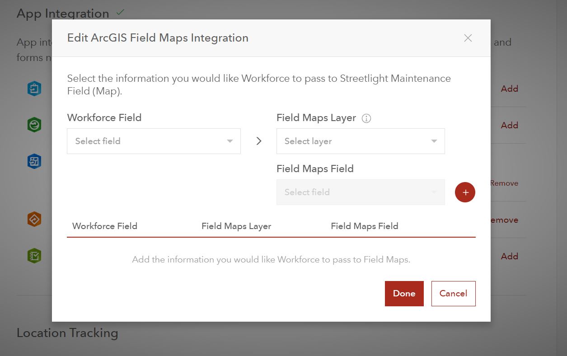Viewport: 567px width, 356px height.
Task: Open the Workforce Field dropdown
Action: (x=154, y=141)
